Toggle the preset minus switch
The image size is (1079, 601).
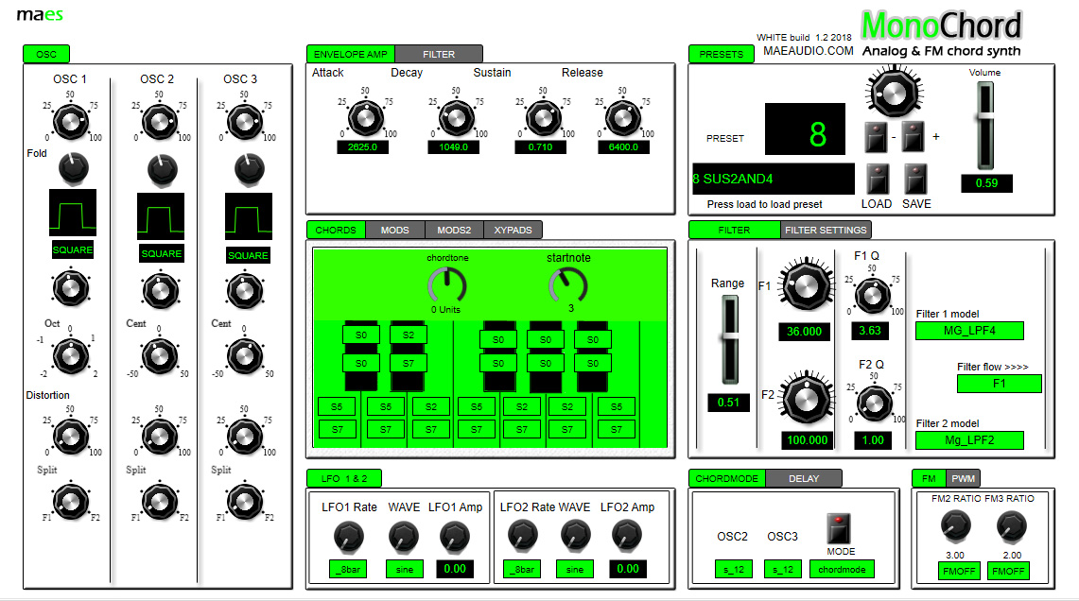tap(876, 137)
